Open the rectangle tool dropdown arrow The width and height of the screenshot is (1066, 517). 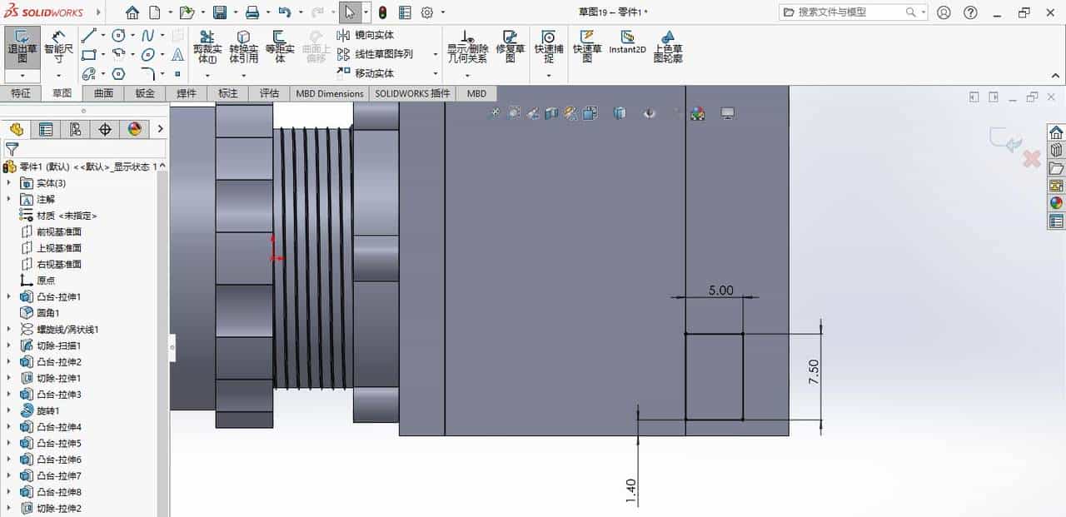pos(102,53)
